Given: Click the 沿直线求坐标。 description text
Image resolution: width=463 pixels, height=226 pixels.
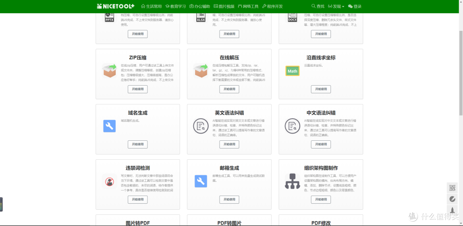Looking at the screenshot, I should [313, 65].
